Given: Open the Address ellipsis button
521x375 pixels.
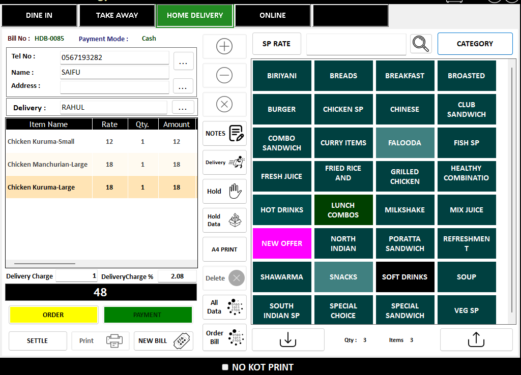Looking at the screenshot, I should point(183,86).
